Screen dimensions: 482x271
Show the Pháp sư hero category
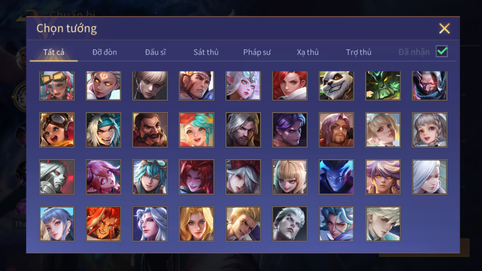257,52
